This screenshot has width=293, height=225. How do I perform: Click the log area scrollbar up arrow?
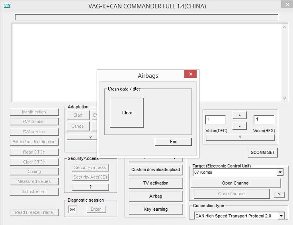coord(285,27)
